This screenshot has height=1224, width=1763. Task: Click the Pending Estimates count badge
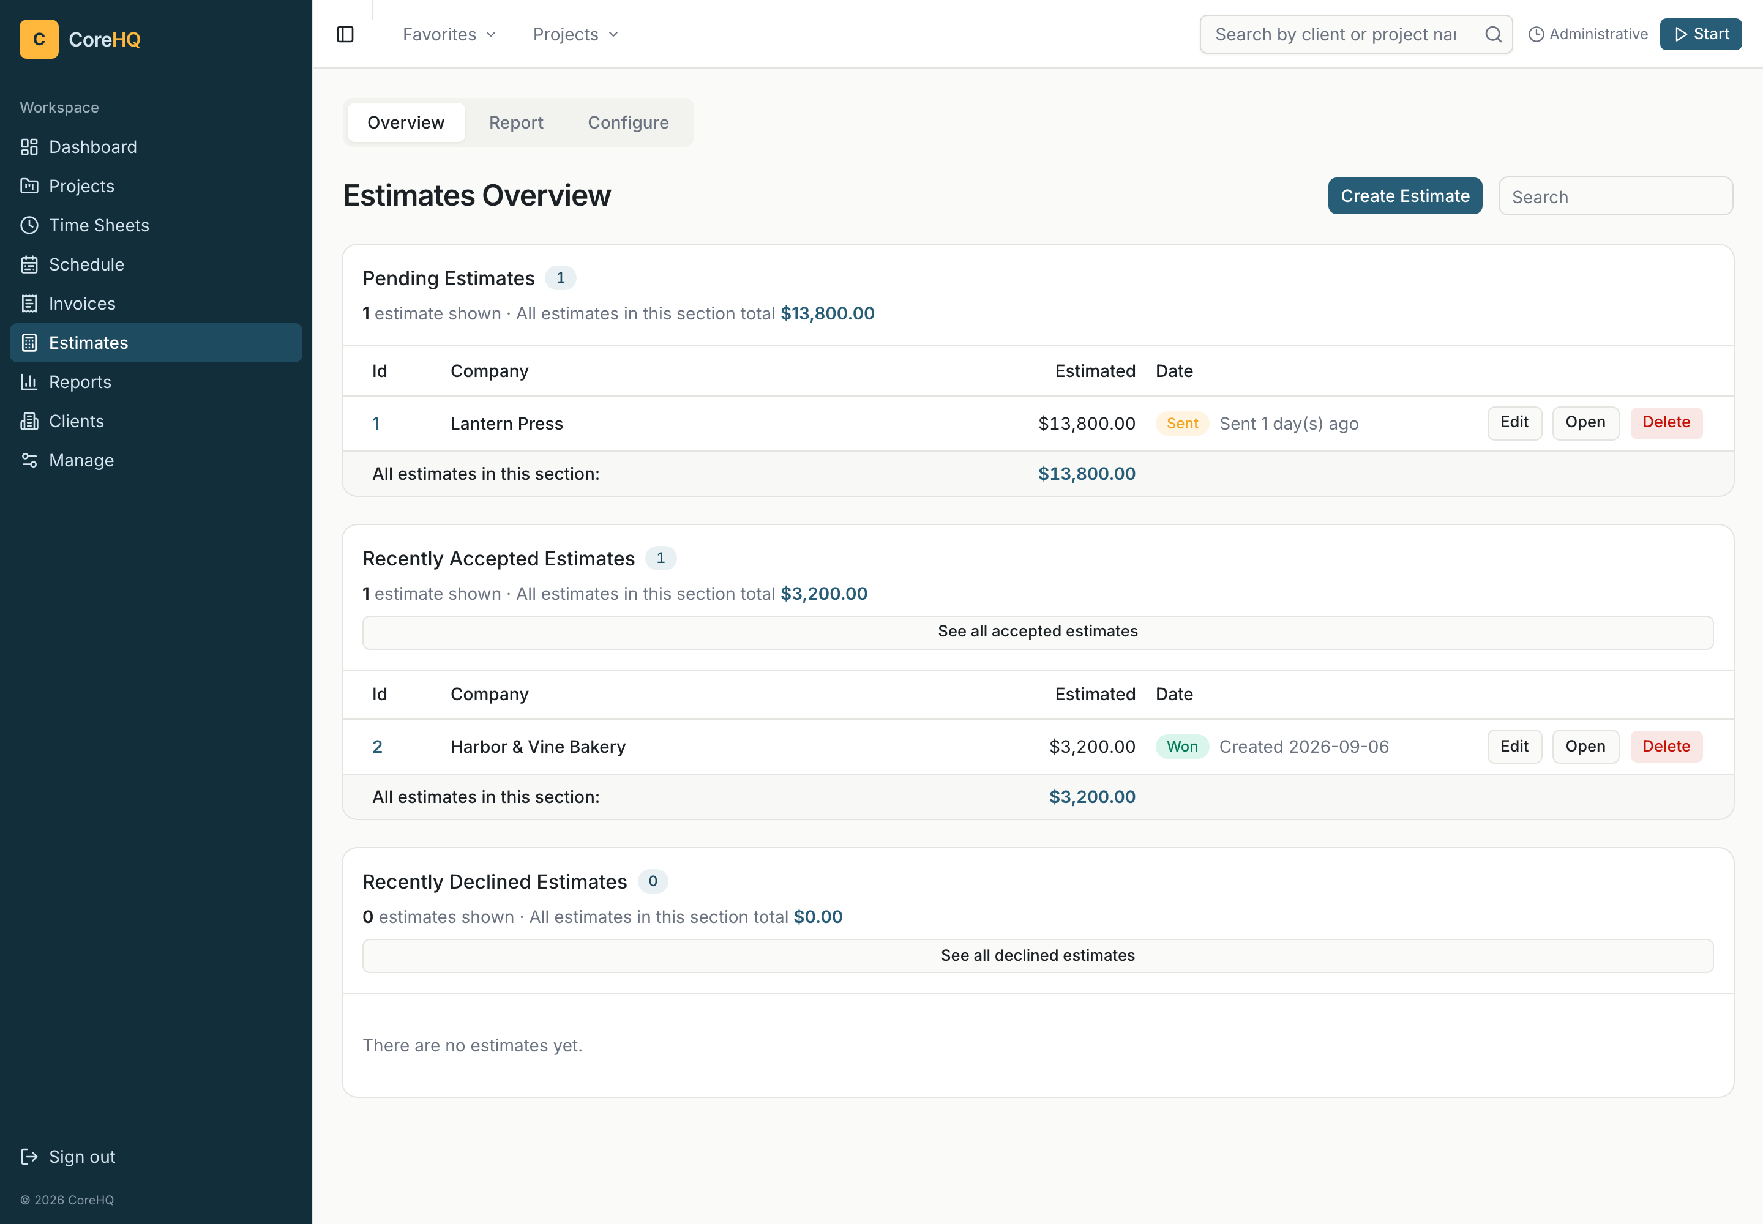(560, 278)
